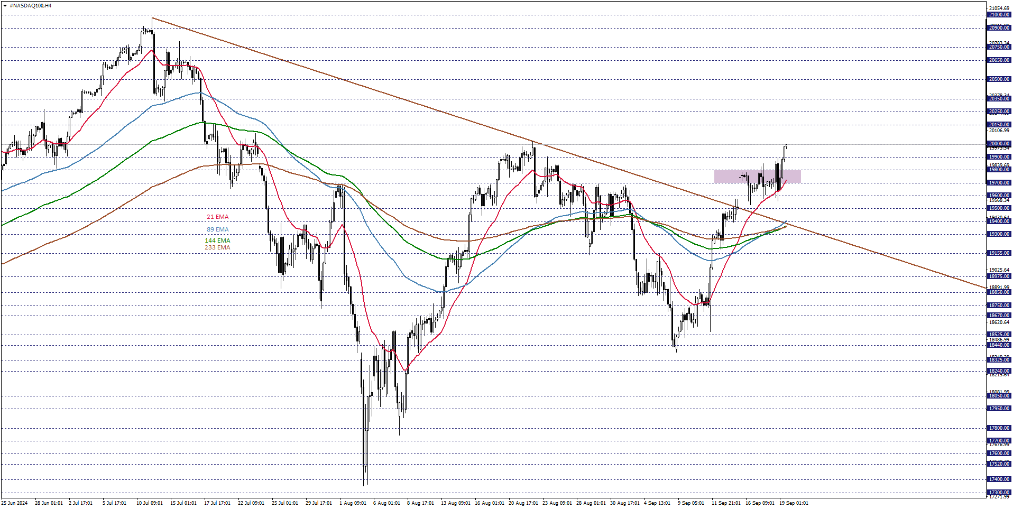Click the 19300.00 price level label
Screen dimensions: 1013x509
point(999,234)
